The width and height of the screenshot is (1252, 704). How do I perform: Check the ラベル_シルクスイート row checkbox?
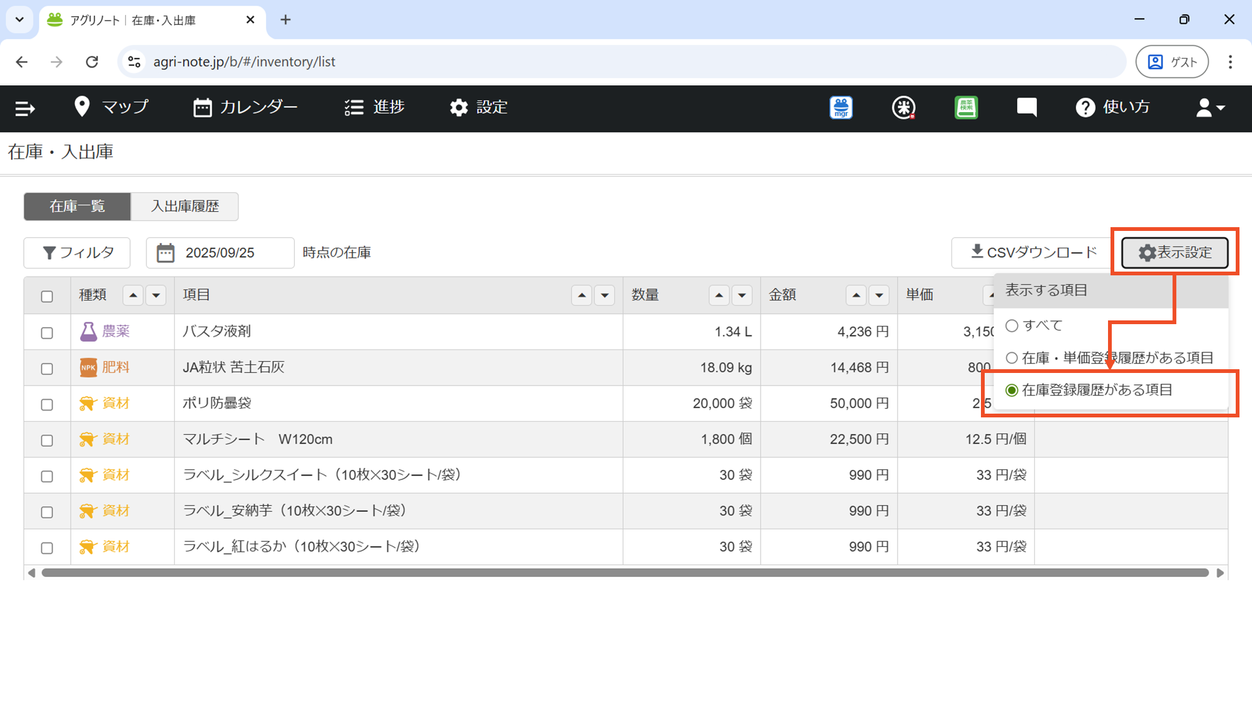point(47,476)
